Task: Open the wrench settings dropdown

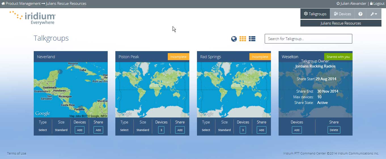Action: coord(374,14)
